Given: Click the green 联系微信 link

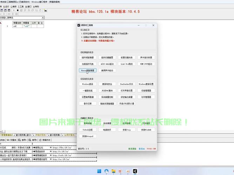Looking at the screenshot, I should coord(132,149).
